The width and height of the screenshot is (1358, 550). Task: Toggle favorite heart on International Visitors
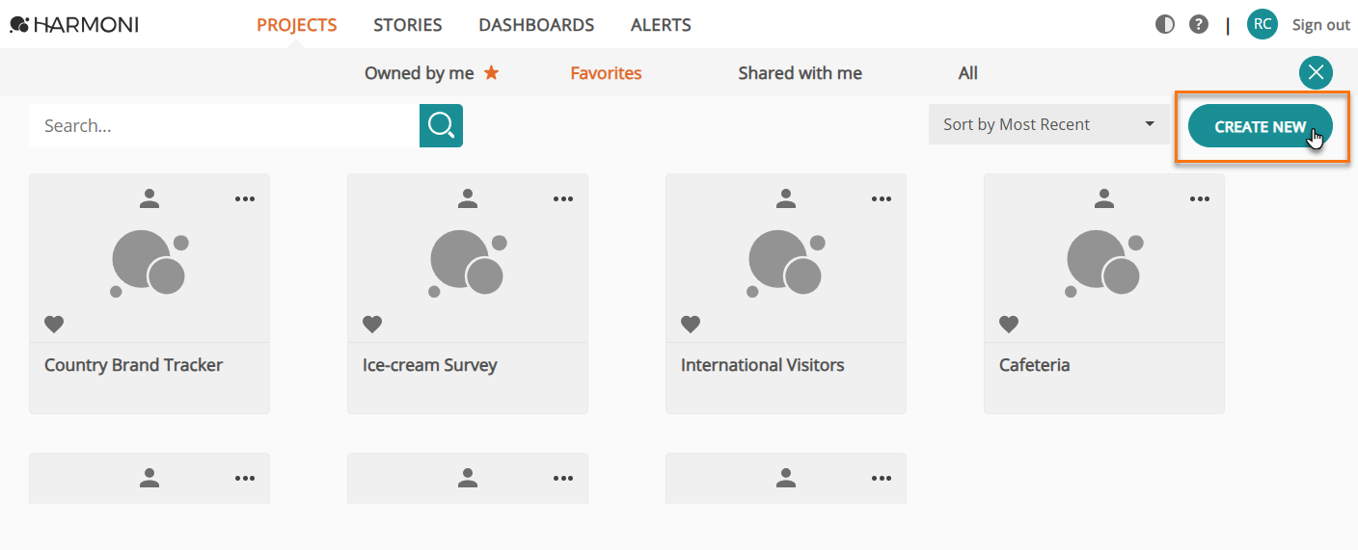pos(691,325)
